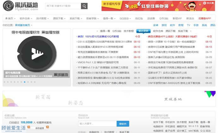Viewport: 218px width, 133px height.
Task: Open the 新页面 新姿态 banner
Action: [109, 99]
